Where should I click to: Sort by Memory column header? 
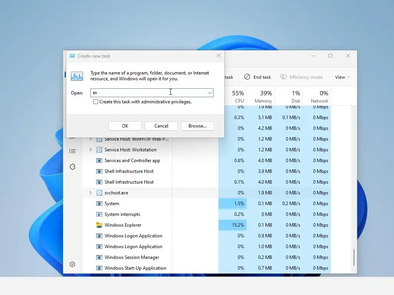(x=263, y=96)
